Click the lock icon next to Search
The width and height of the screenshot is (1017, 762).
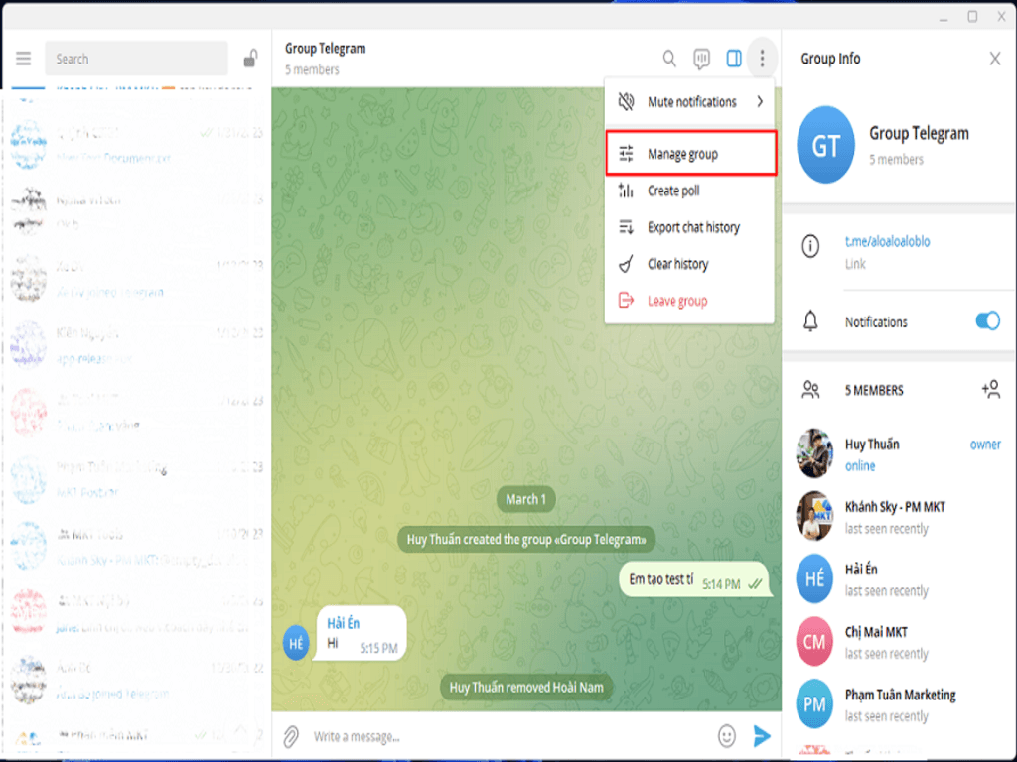(250, 58)
